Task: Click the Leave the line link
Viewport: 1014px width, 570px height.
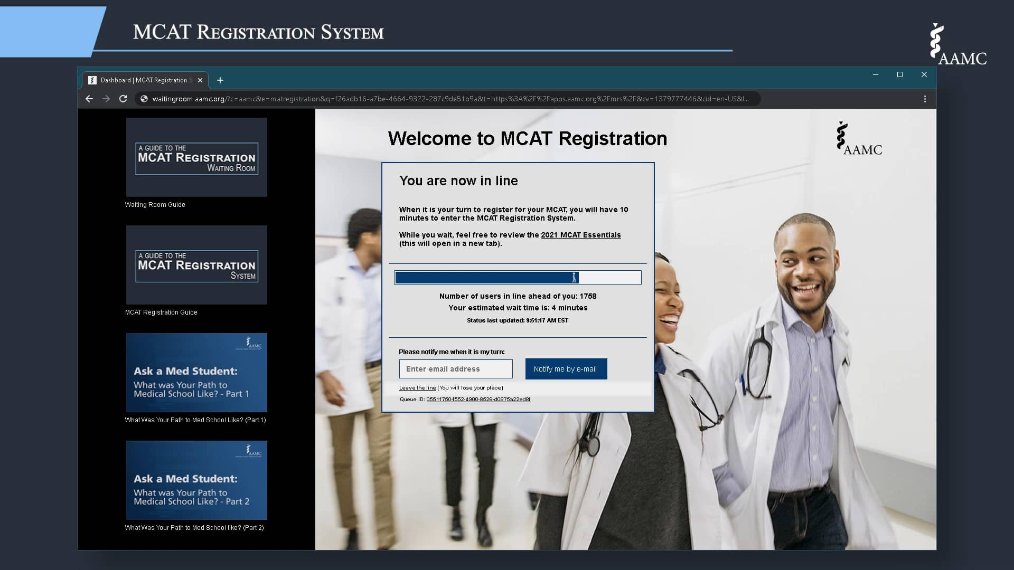Action: coord(417,387)
